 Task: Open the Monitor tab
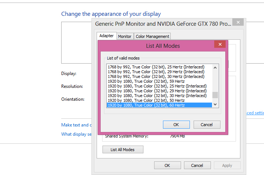(125, 36)
